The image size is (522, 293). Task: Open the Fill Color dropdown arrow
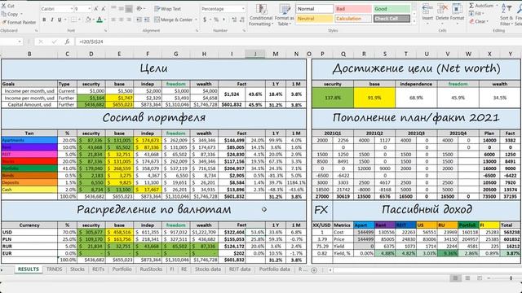(x=93, y=20)
